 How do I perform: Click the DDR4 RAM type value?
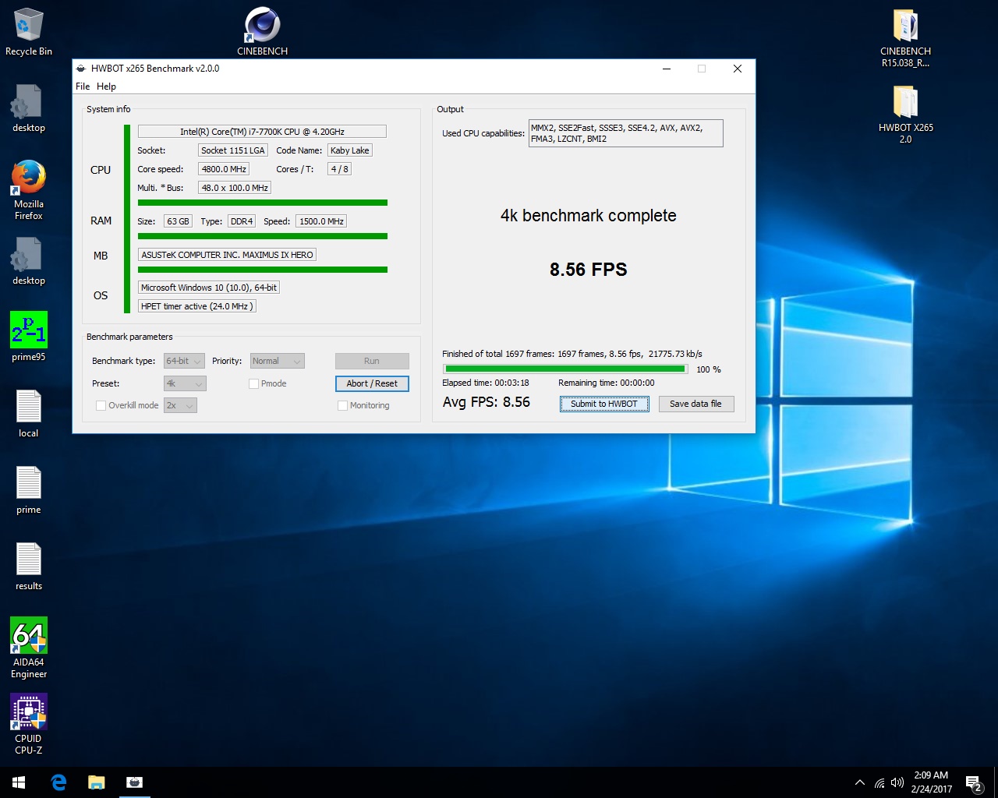coord(242,221)
